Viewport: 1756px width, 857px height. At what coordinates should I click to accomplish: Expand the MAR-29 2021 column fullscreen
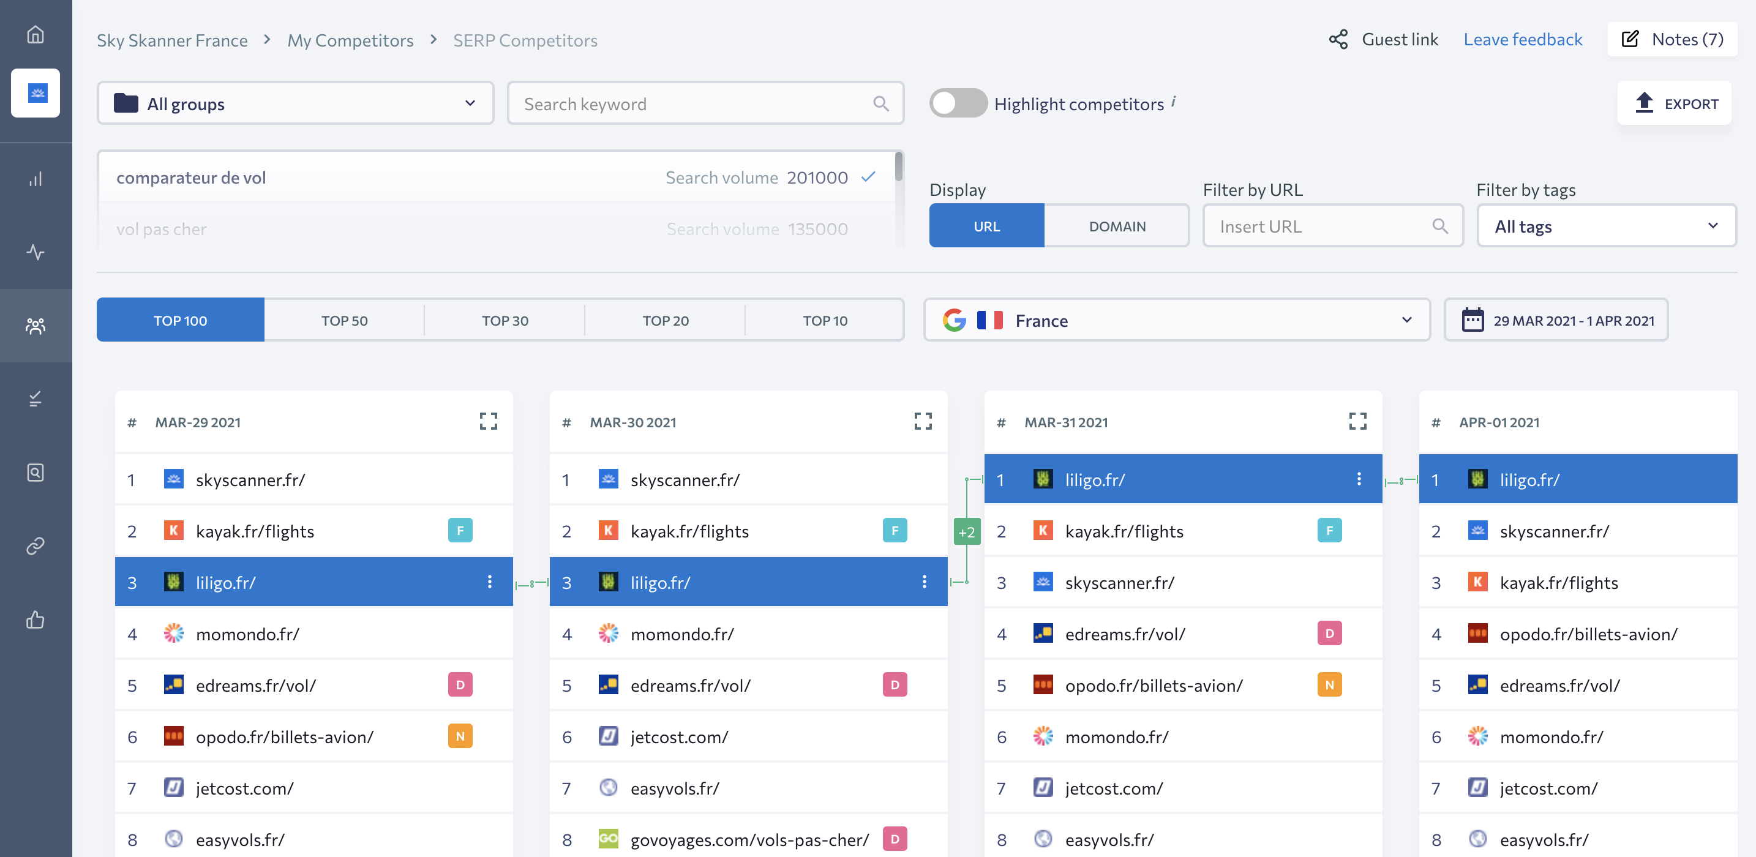click(488, 421)
